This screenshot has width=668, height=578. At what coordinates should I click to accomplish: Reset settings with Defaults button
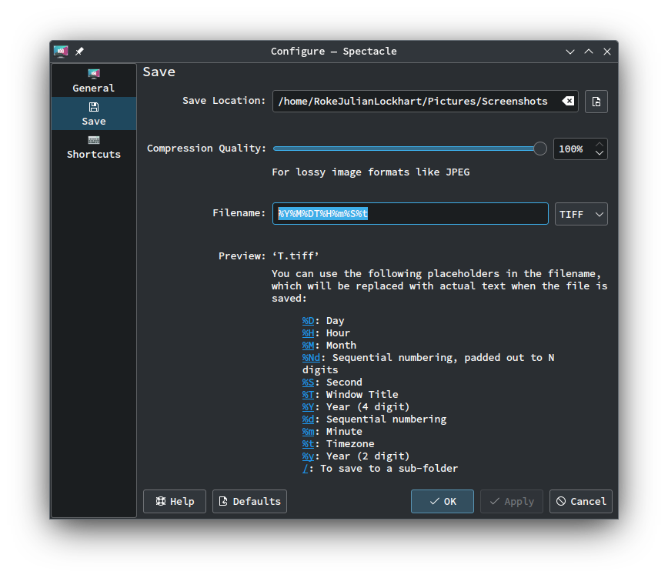pyautogui.click(x=249, y=501)
